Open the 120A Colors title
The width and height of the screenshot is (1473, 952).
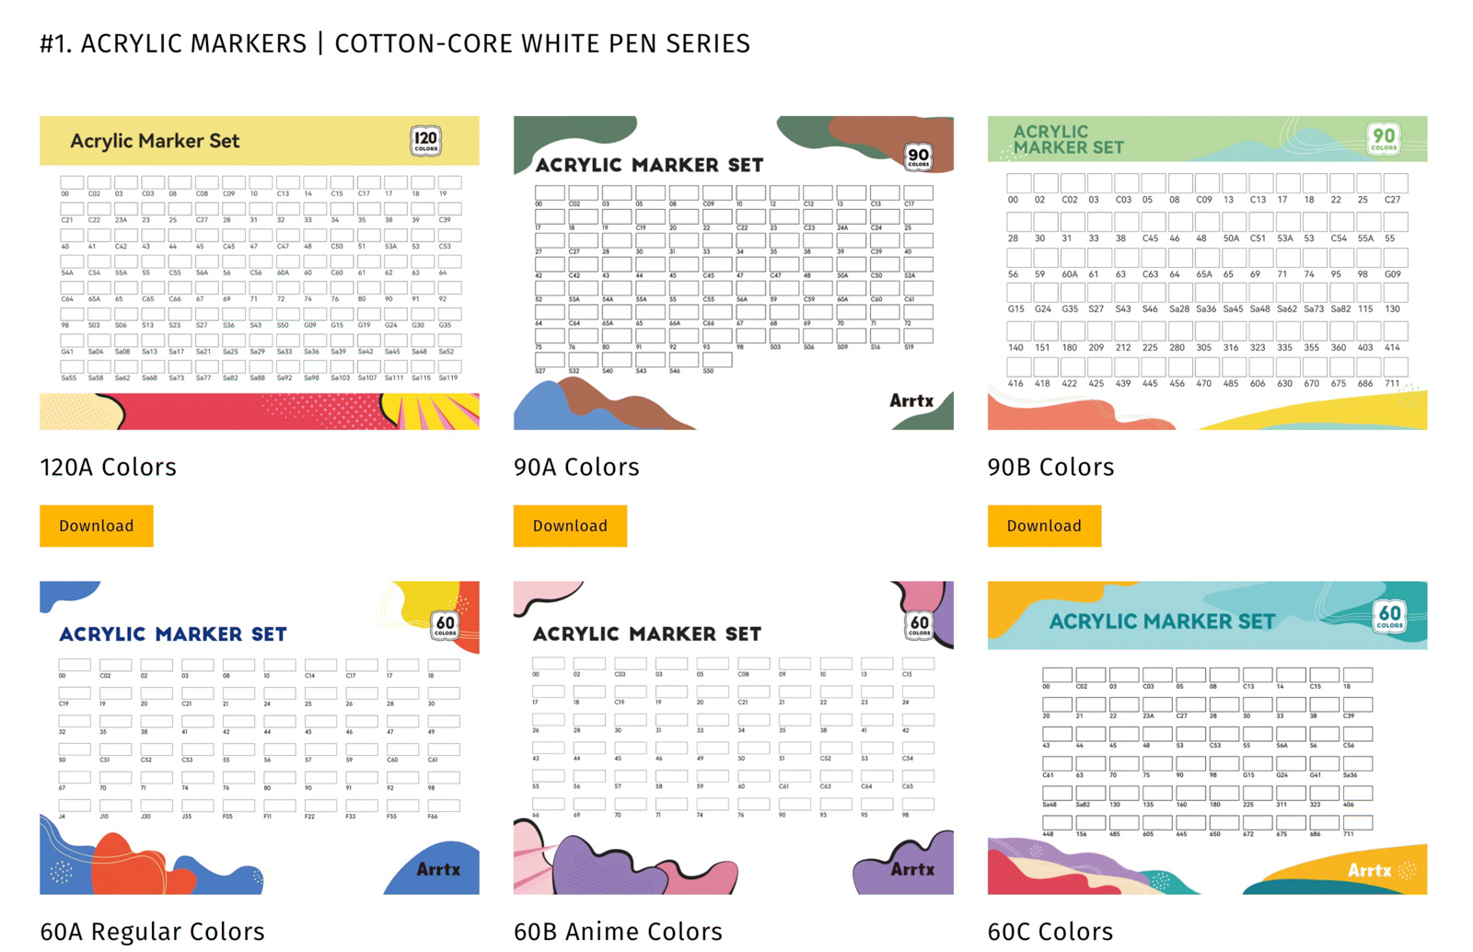pos(109,468)
